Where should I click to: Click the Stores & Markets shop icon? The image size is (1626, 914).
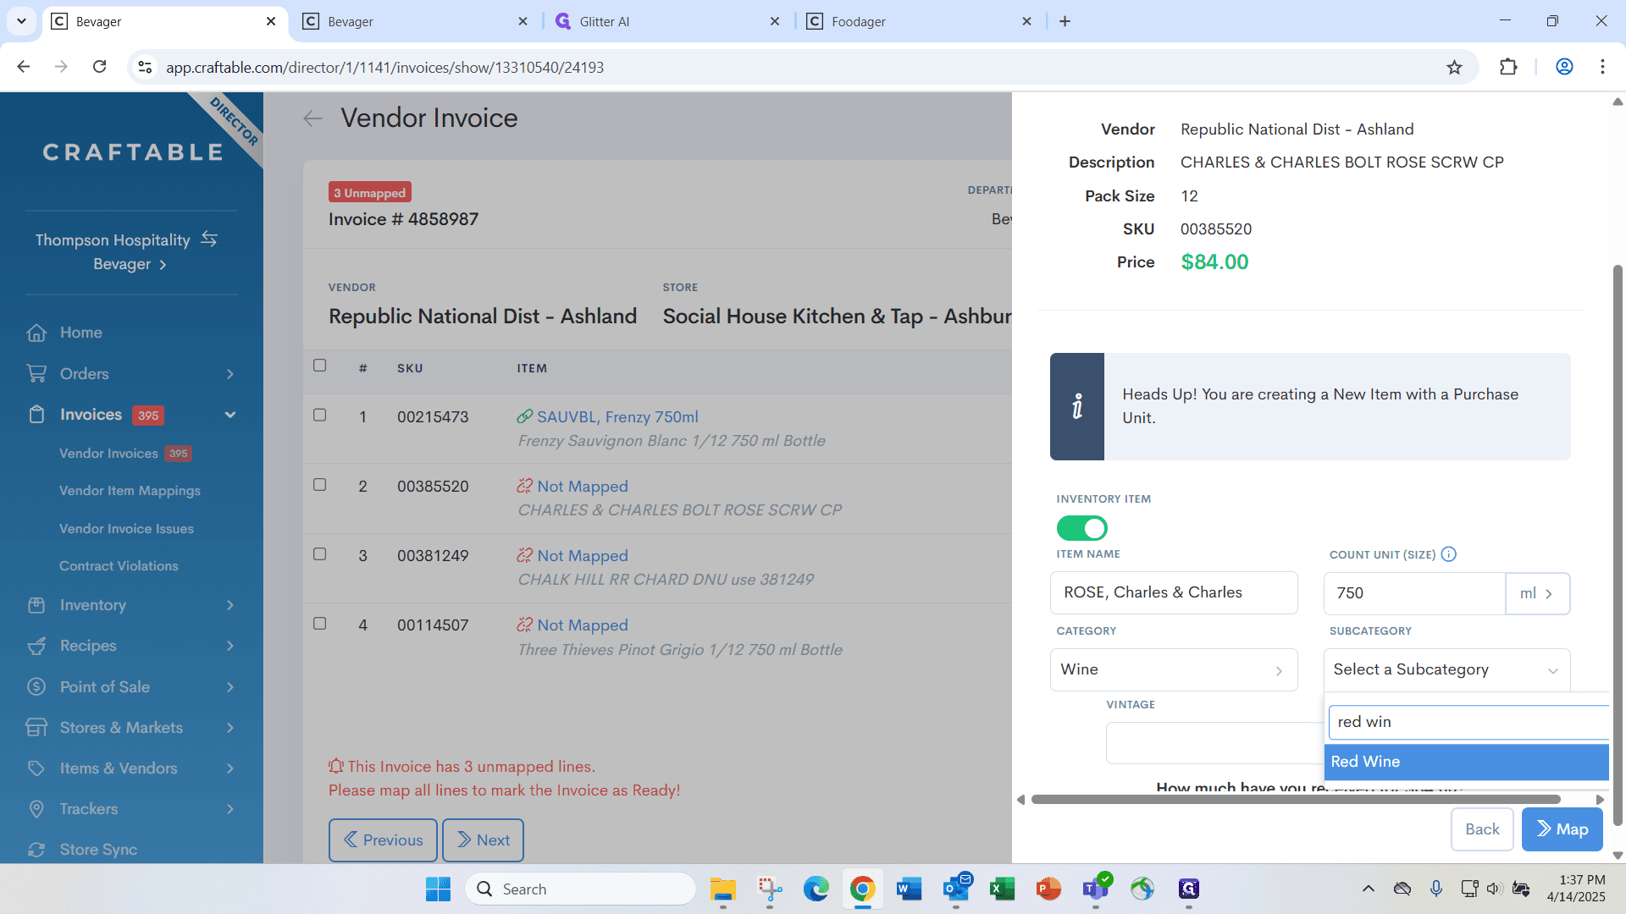[x=36, y=727]
